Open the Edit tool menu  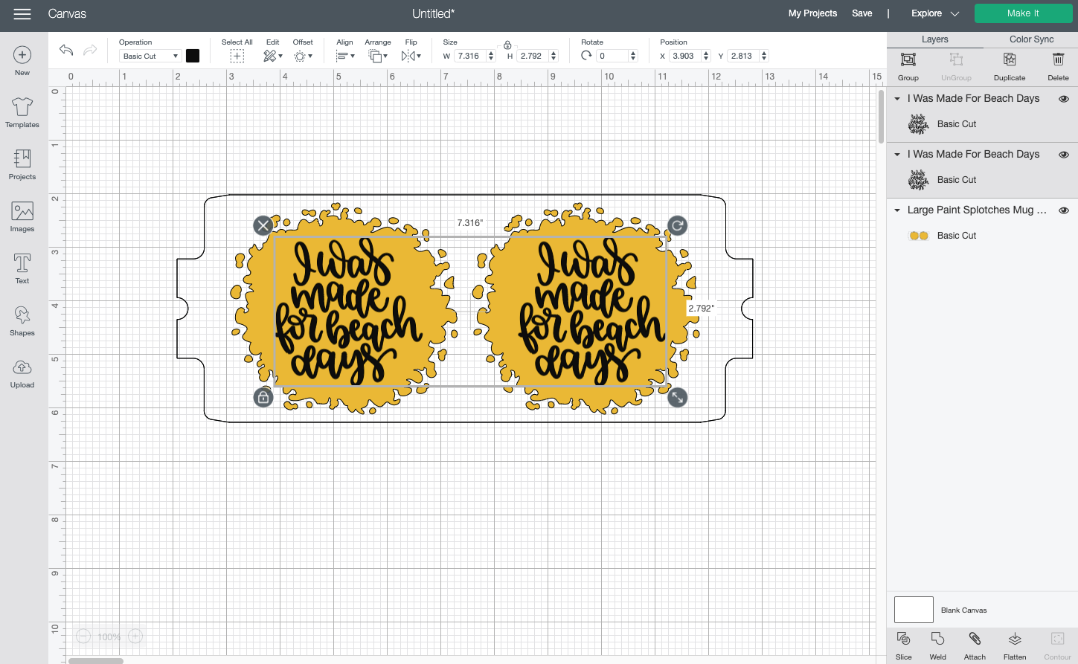tap(272, 56)
